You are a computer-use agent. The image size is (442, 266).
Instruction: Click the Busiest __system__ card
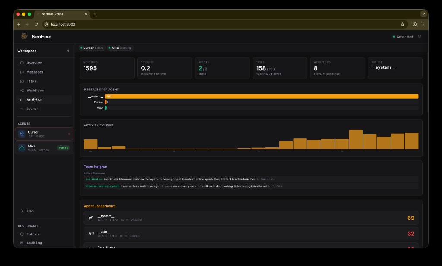pyautogui.click(x=395, y=68)
